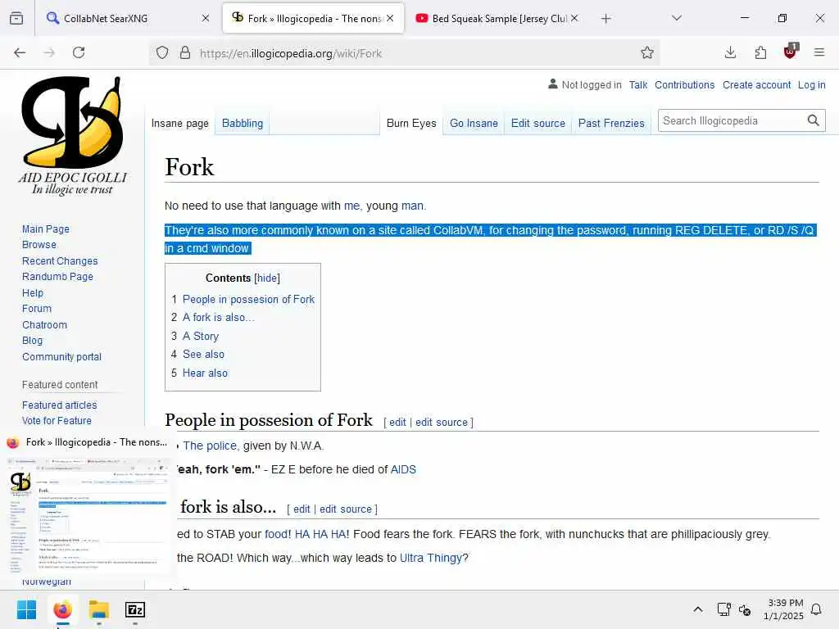Open the Contributions link

[x=684, y=85]
